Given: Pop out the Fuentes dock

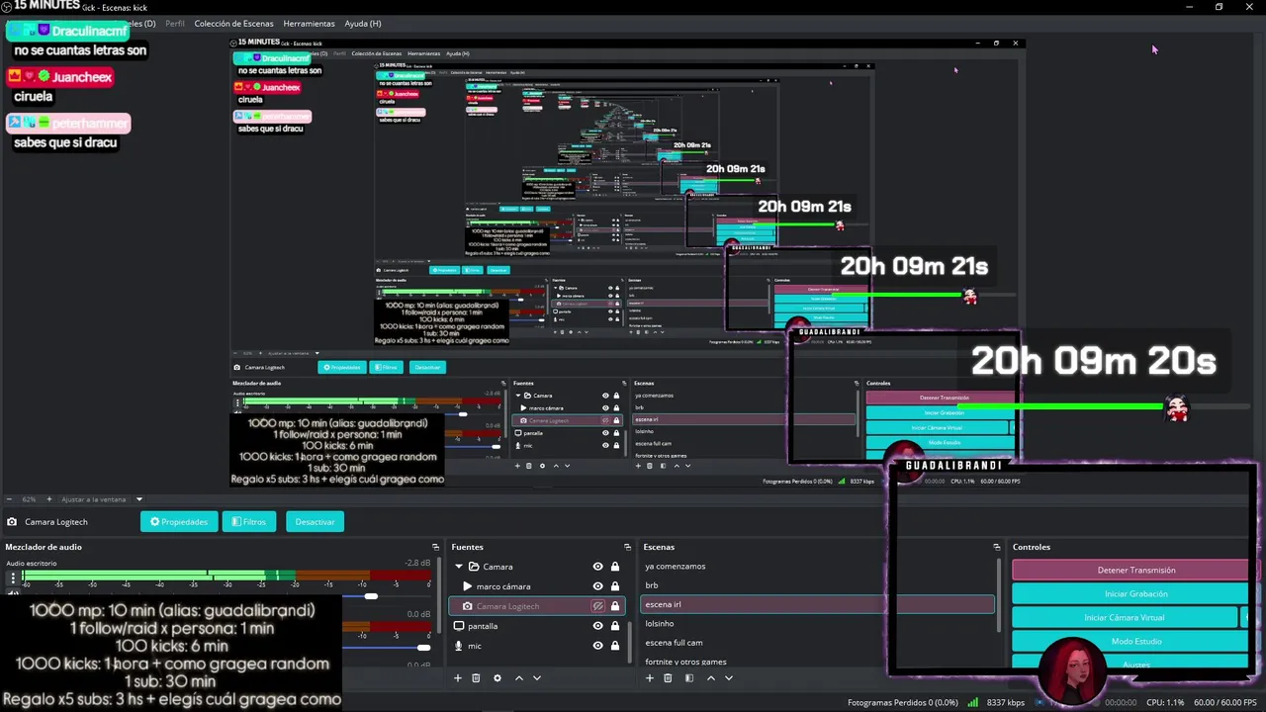Looking at the screenshot, I should click(x=627, y=547).
